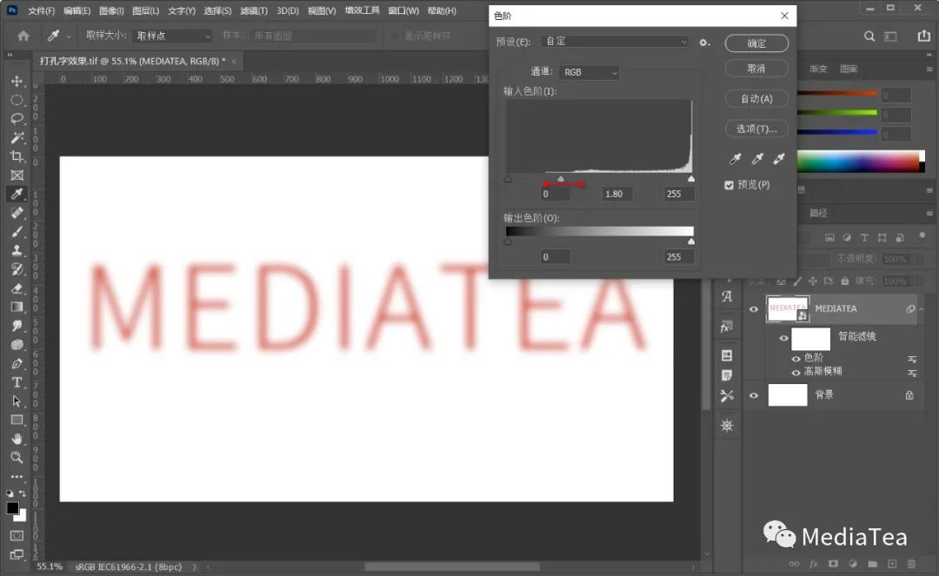Open the Window menu

click(403, 10)
